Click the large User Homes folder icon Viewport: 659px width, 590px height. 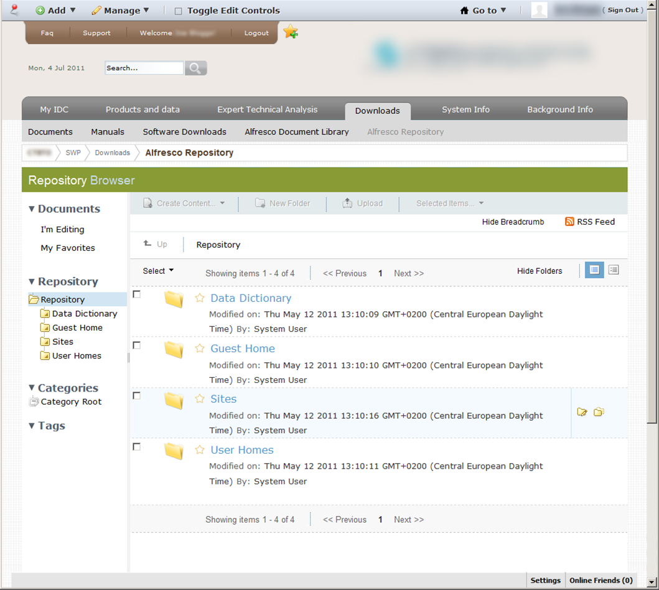(174, 451)
